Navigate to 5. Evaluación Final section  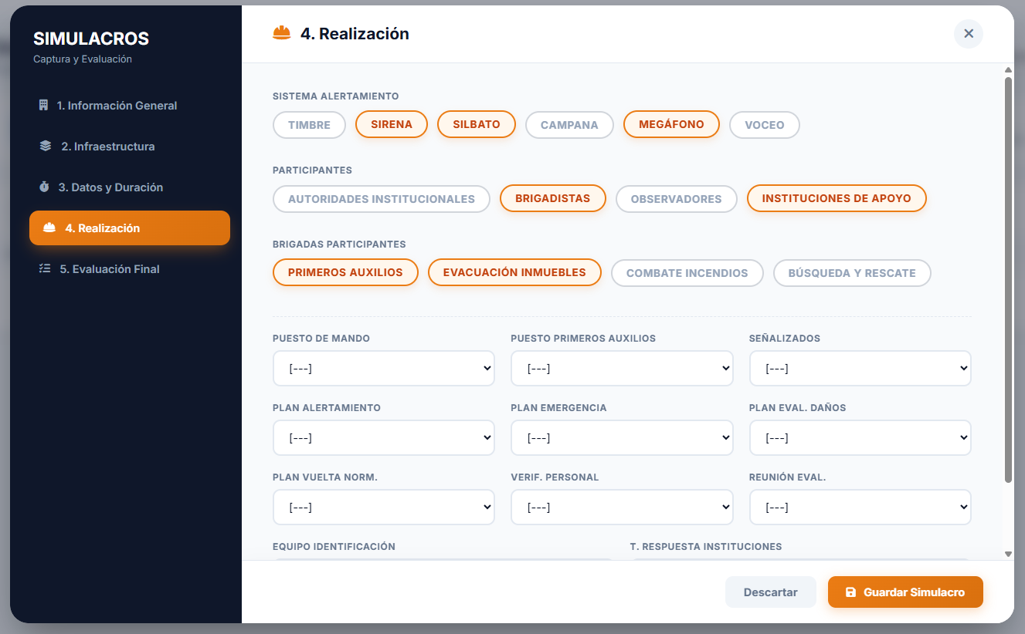pyautogui.click(x=130, y=269)
